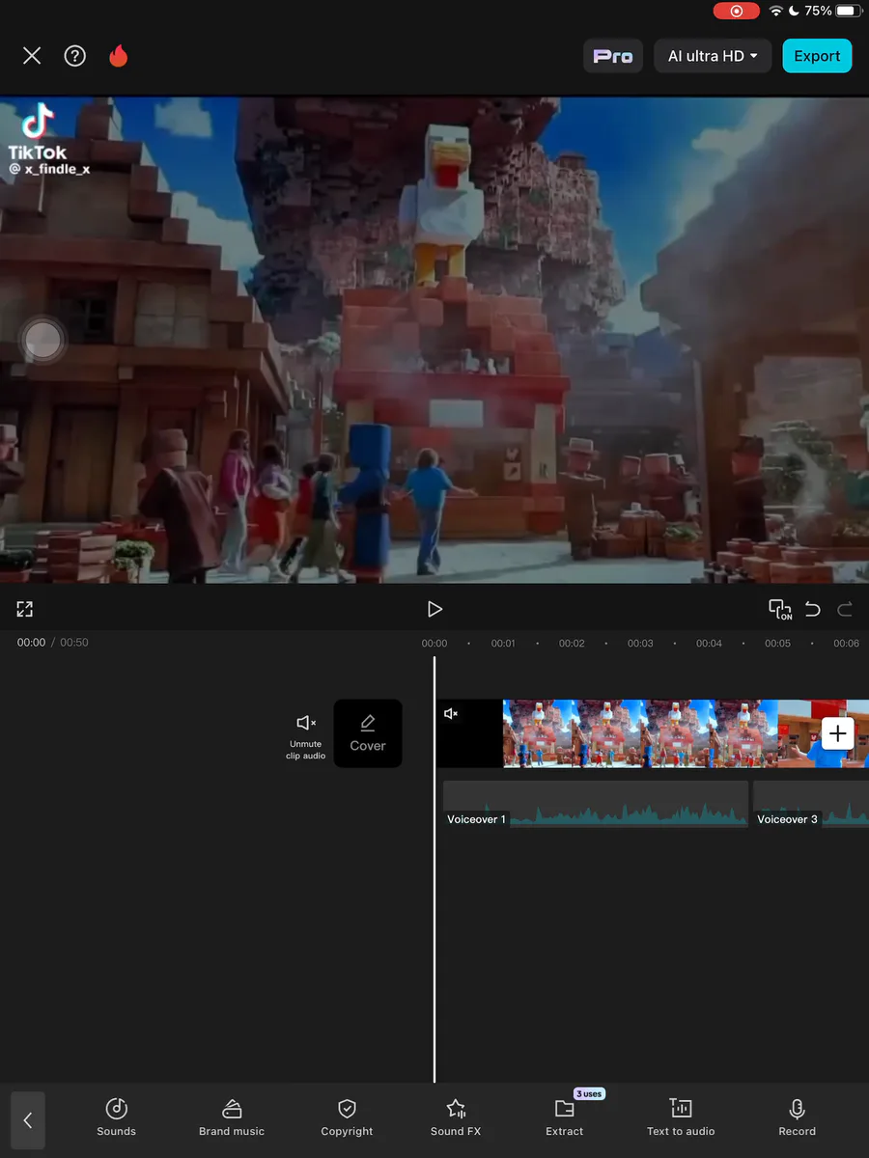This screenshot has width=869, height=1158.
Task: Tap the red screen recording indicator
Action: (737, 11)
